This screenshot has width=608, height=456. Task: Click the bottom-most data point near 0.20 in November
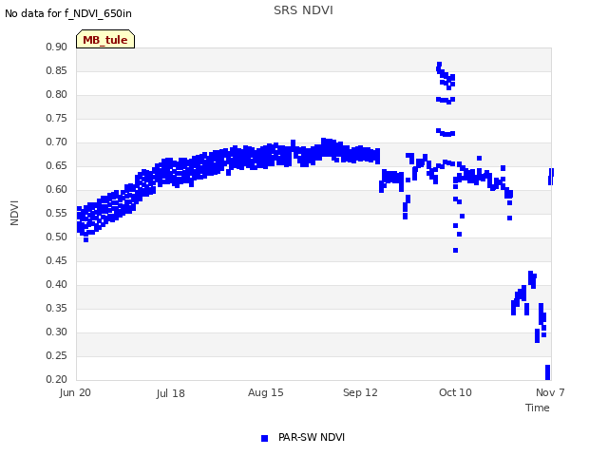(547, 376)
